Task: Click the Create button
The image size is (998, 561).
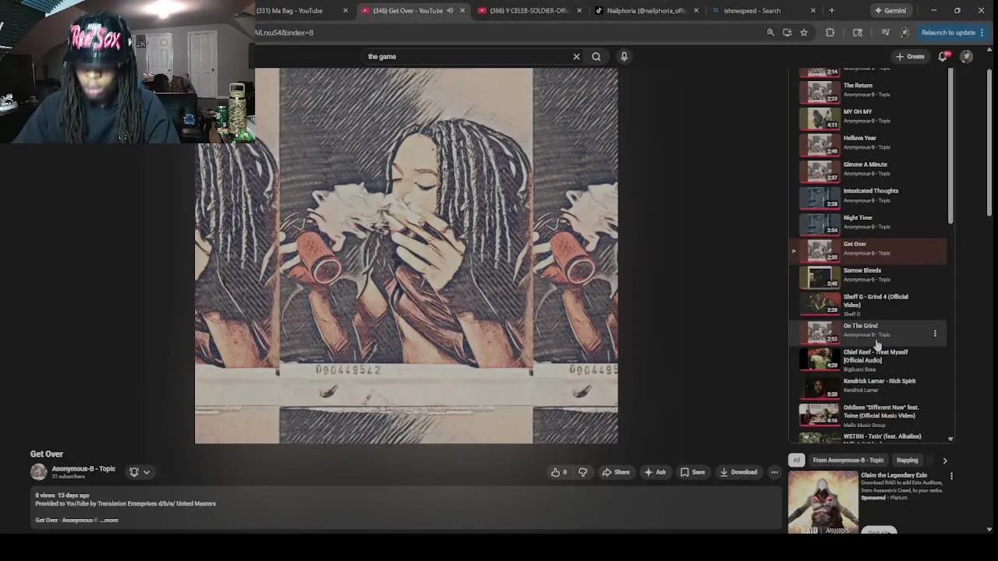Action: (x=910, y=56)
